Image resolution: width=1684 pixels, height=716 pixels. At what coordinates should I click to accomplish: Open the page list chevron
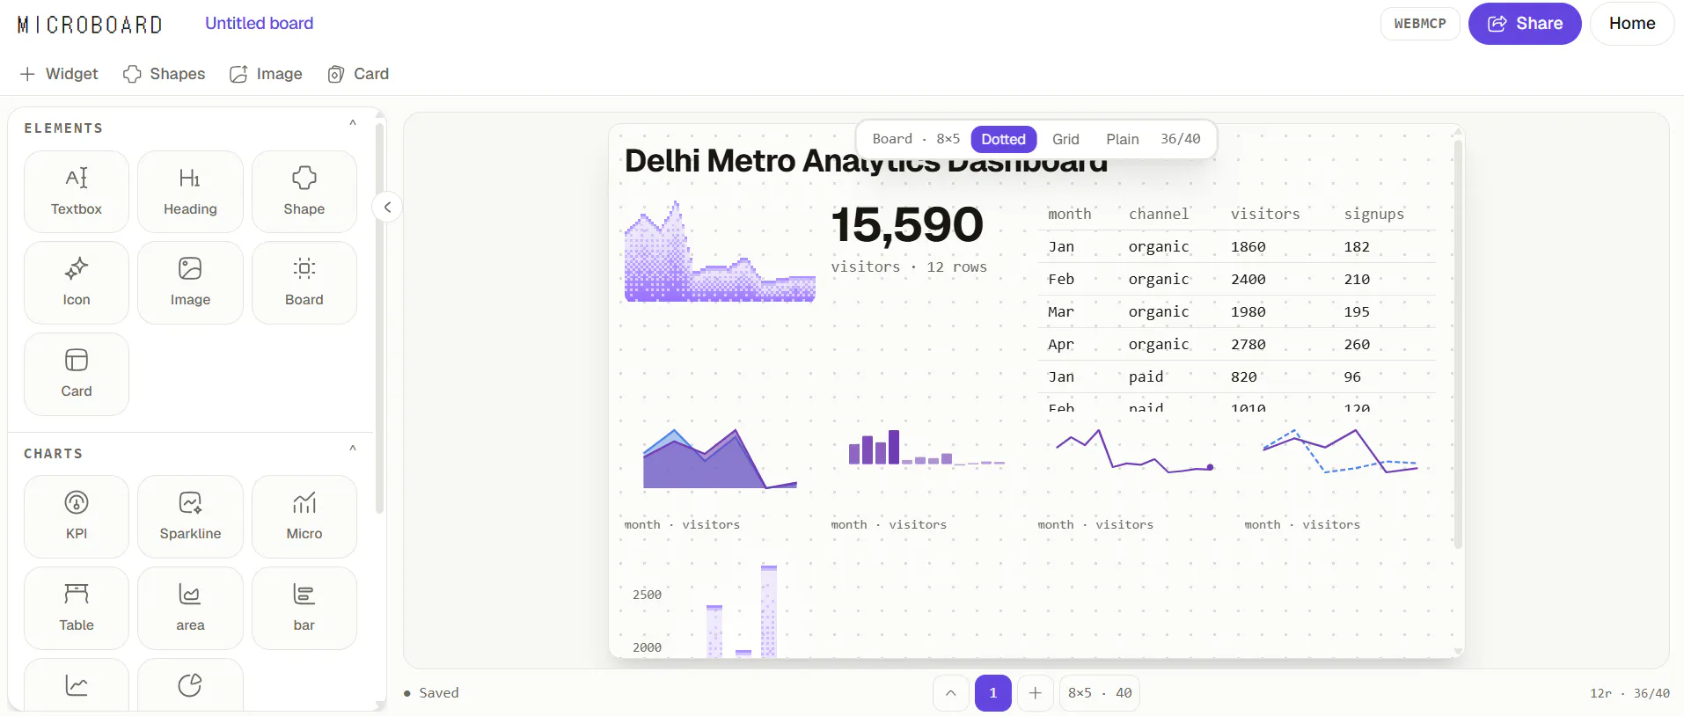(x=951, y=693)
